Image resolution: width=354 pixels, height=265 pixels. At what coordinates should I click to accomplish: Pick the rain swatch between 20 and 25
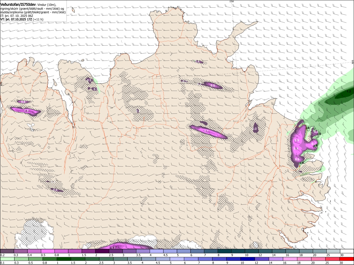tap(319, 259)
